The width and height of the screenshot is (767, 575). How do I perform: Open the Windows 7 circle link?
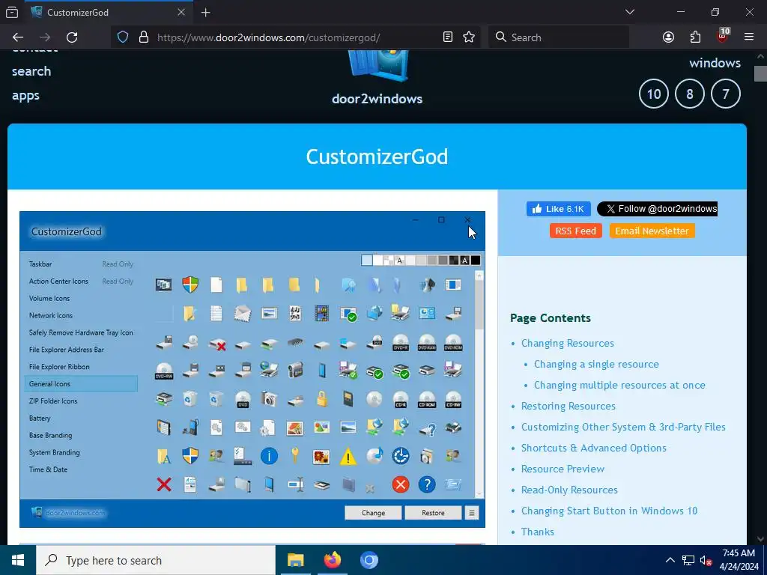[726, 94]
